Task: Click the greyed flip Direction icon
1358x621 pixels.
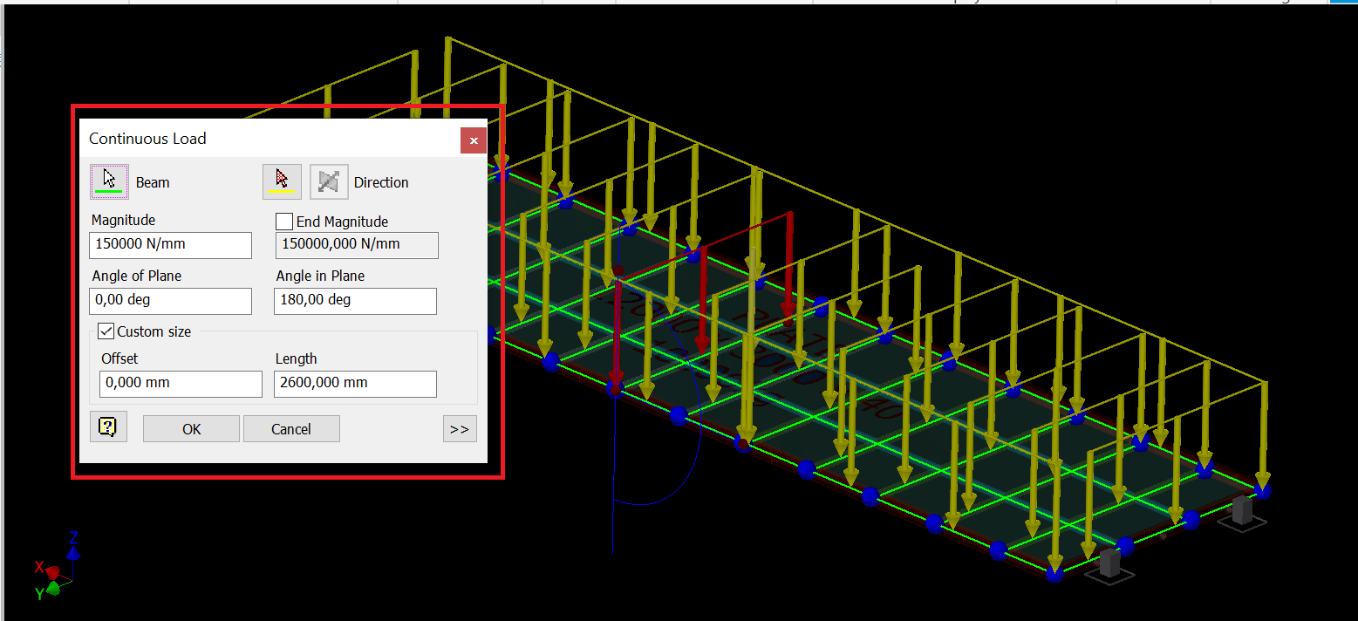Action: [x=329, y=181]
